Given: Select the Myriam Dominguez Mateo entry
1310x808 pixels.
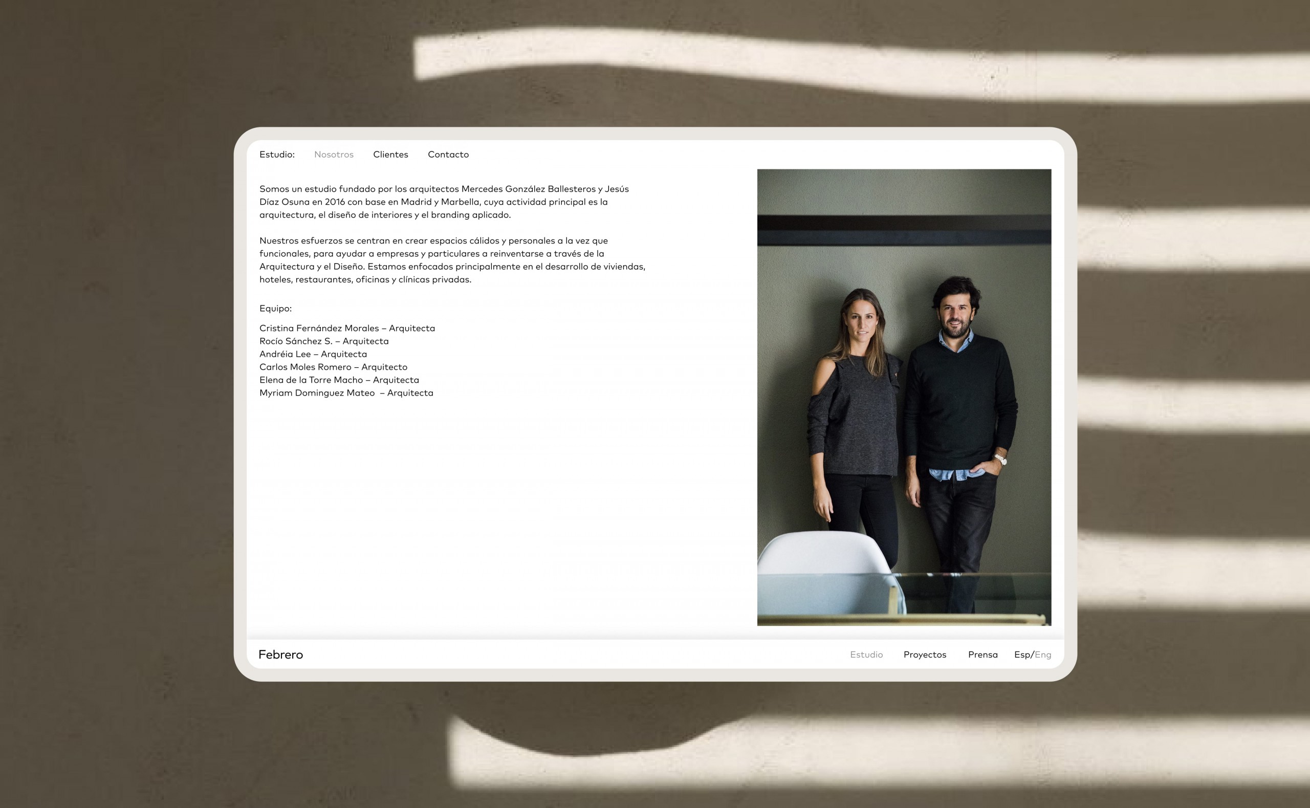Looking at the screenshot, I should [346, 393].
